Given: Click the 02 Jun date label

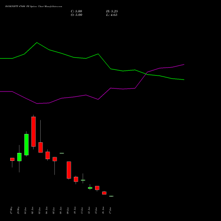Looking at the screenshot, I should [x=33, y=210].
